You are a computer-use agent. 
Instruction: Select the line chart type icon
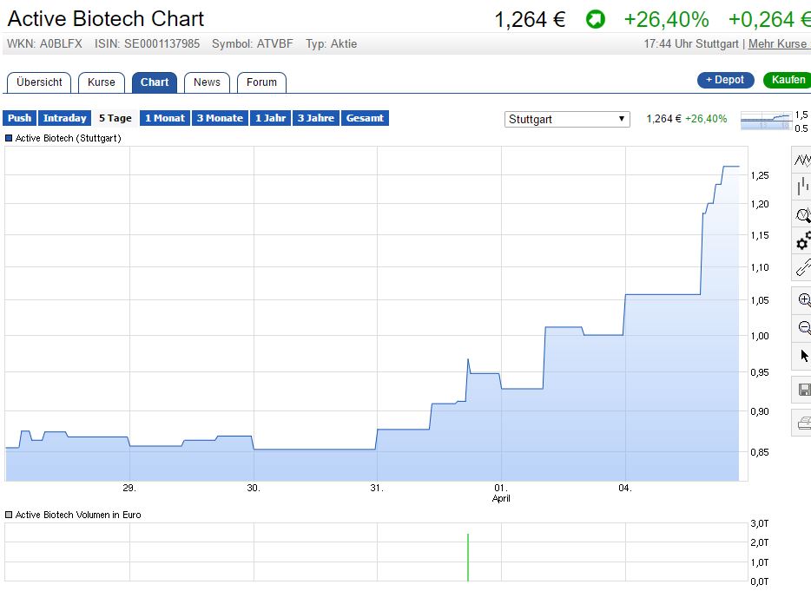click(x=802, y=159)
